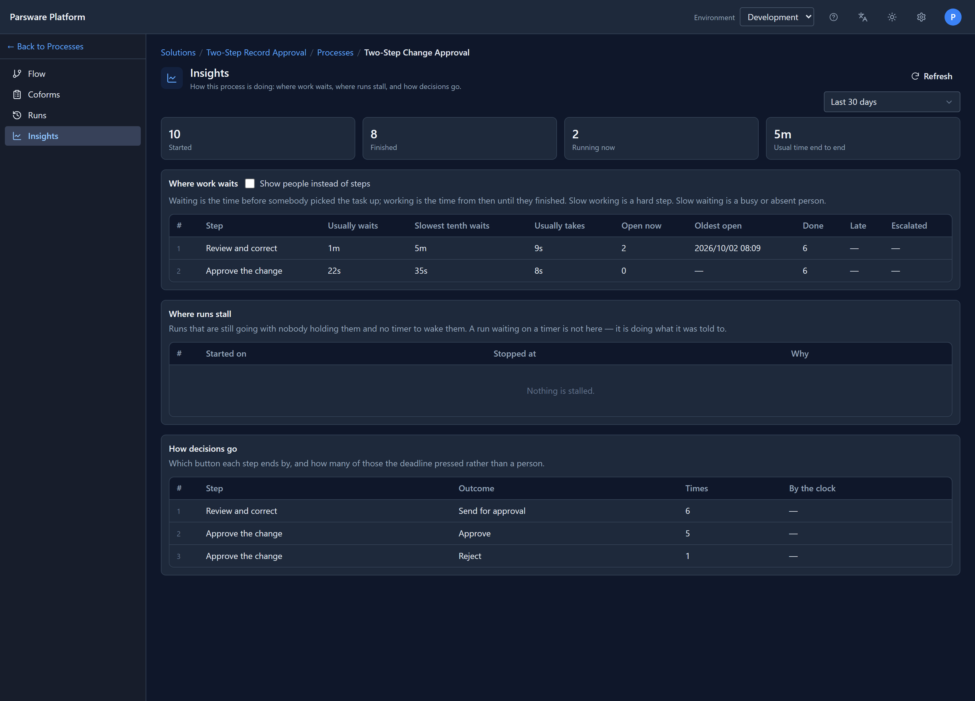Click the Oldest open column header
This screenshot has height=701, width=975.
click(718, 226)
